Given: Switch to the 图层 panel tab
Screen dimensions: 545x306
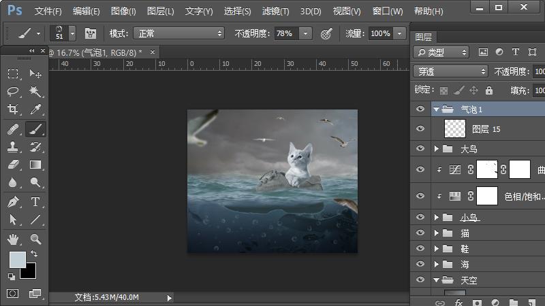Looking at the screenshot, I should point(423,37).
